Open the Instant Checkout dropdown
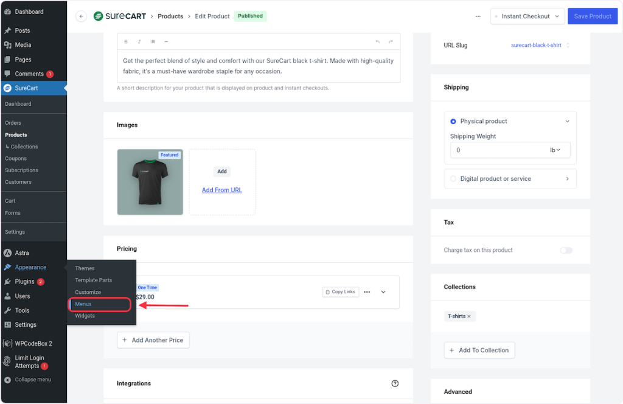The width and height of the screenshot is (623, 404). point(527,16)
